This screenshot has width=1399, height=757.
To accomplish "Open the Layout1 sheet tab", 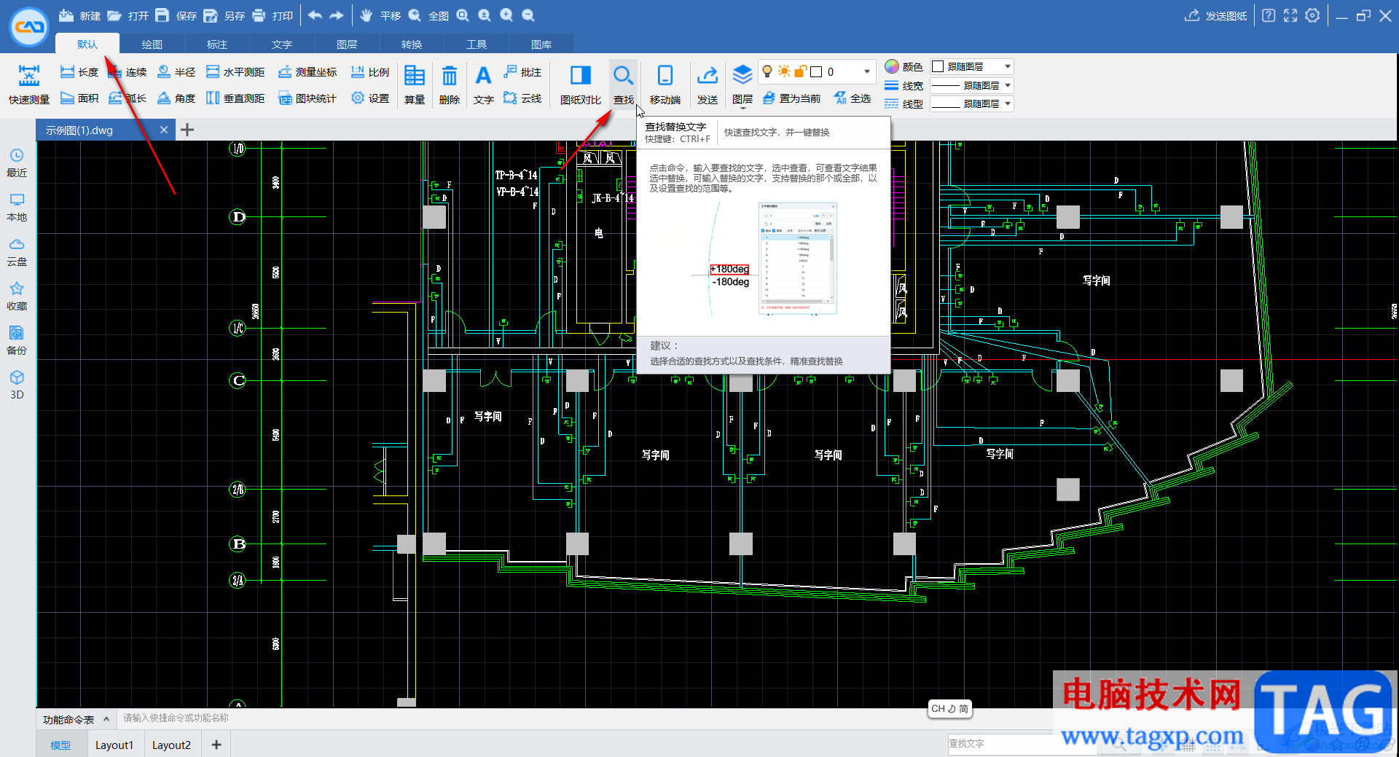I will pos(114,745).
